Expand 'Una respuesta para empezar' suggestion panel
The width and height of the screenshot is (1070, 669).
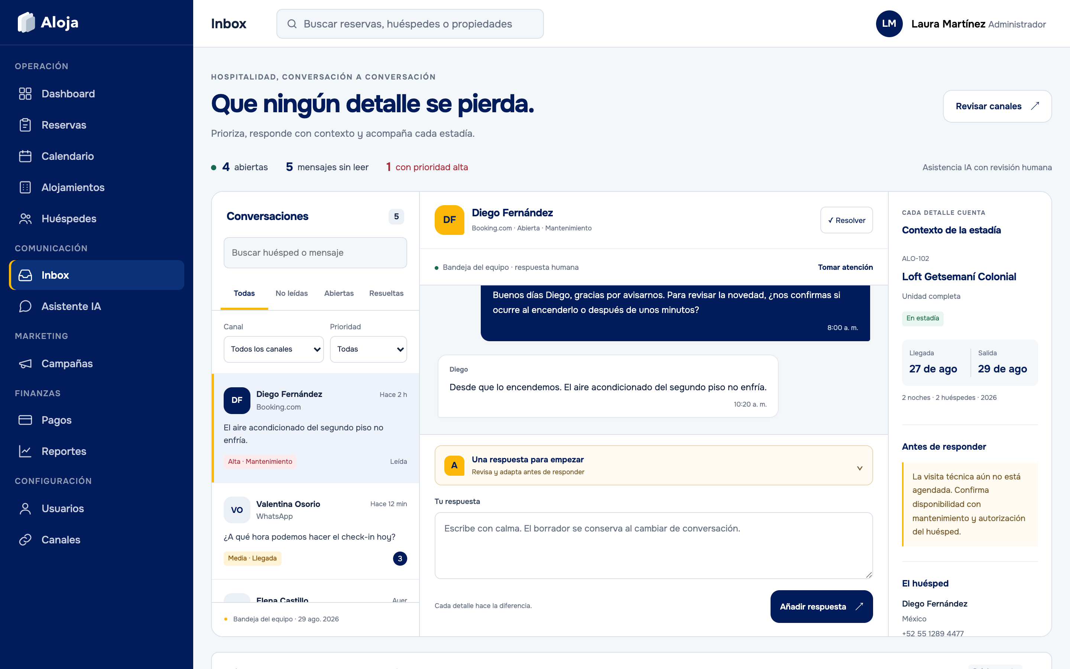click(x=654, y=465)
